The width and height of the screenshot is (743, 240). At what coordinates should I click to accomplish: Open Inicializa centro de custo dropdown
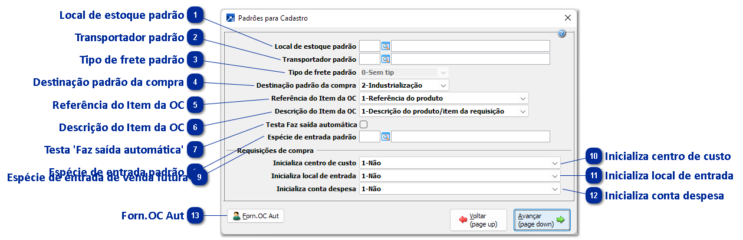point(554,162)
